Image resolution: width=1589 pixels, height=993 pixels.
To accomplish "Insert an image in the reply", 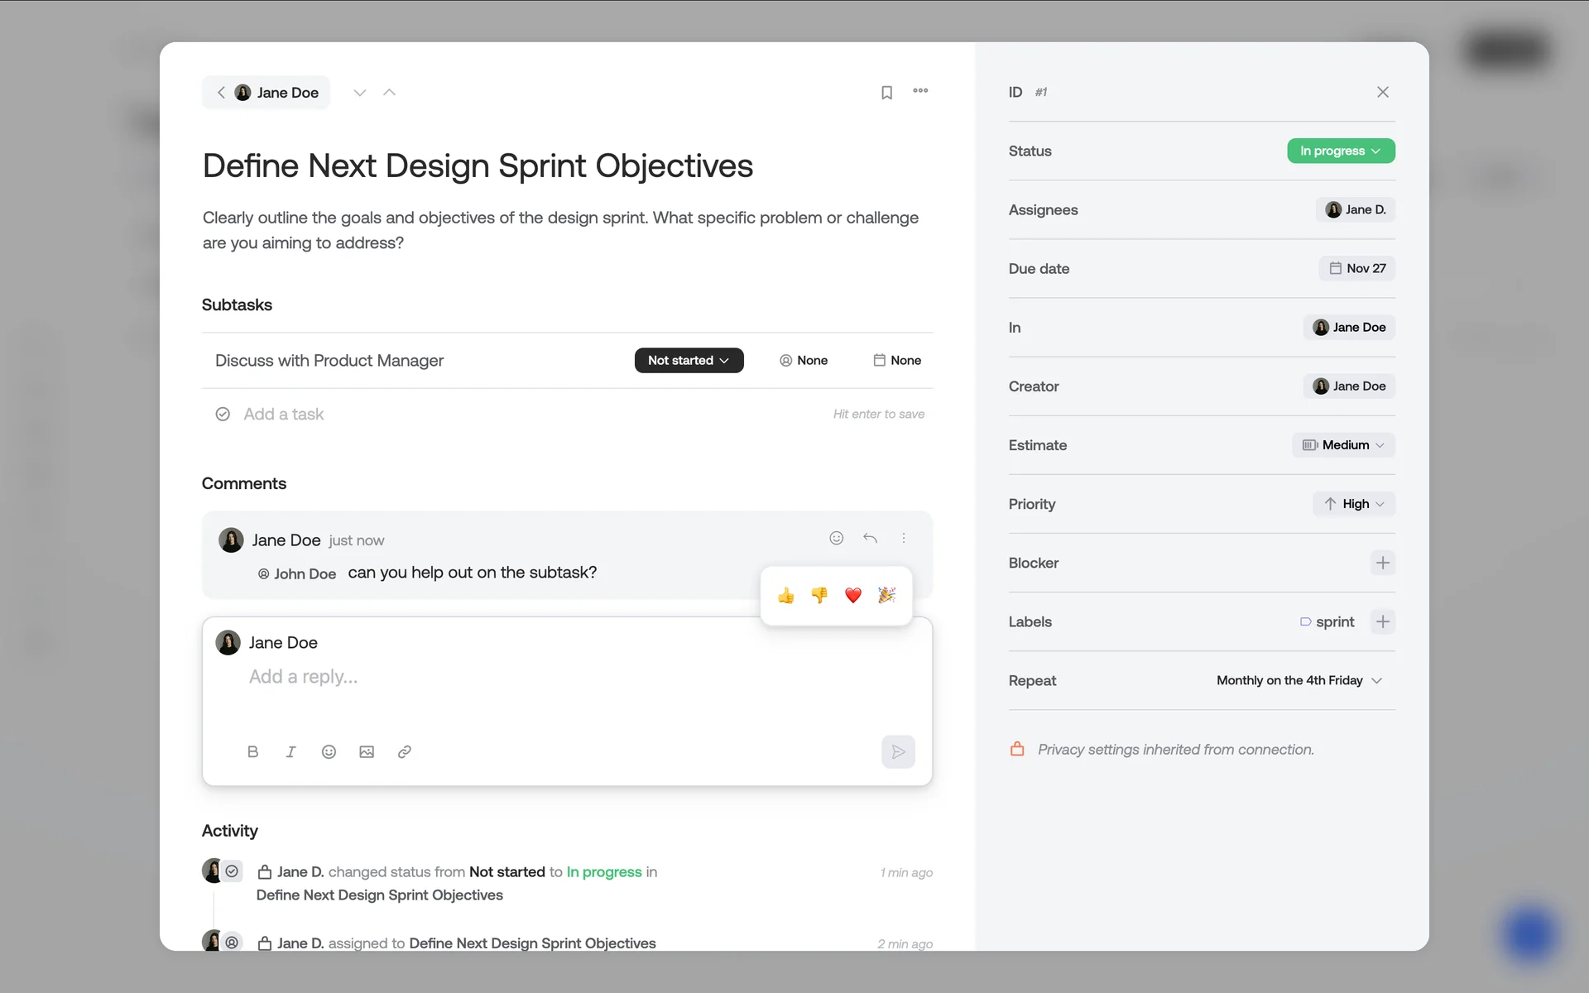I will [x=367, y=752].
